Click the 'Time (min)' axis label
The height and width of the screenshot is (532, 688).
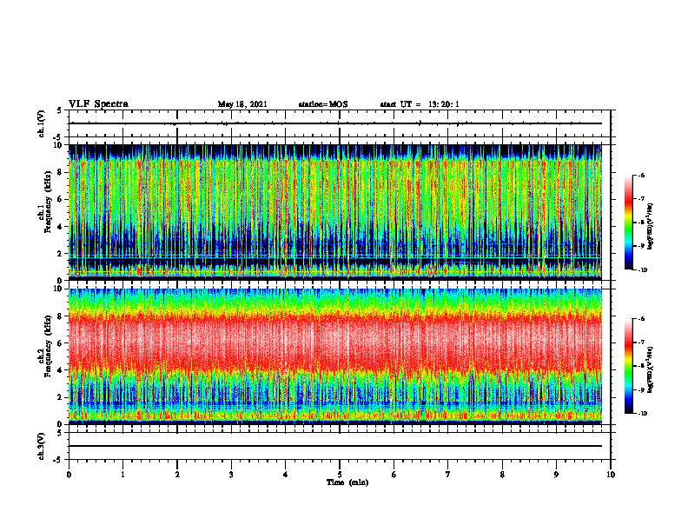point(347,482)
